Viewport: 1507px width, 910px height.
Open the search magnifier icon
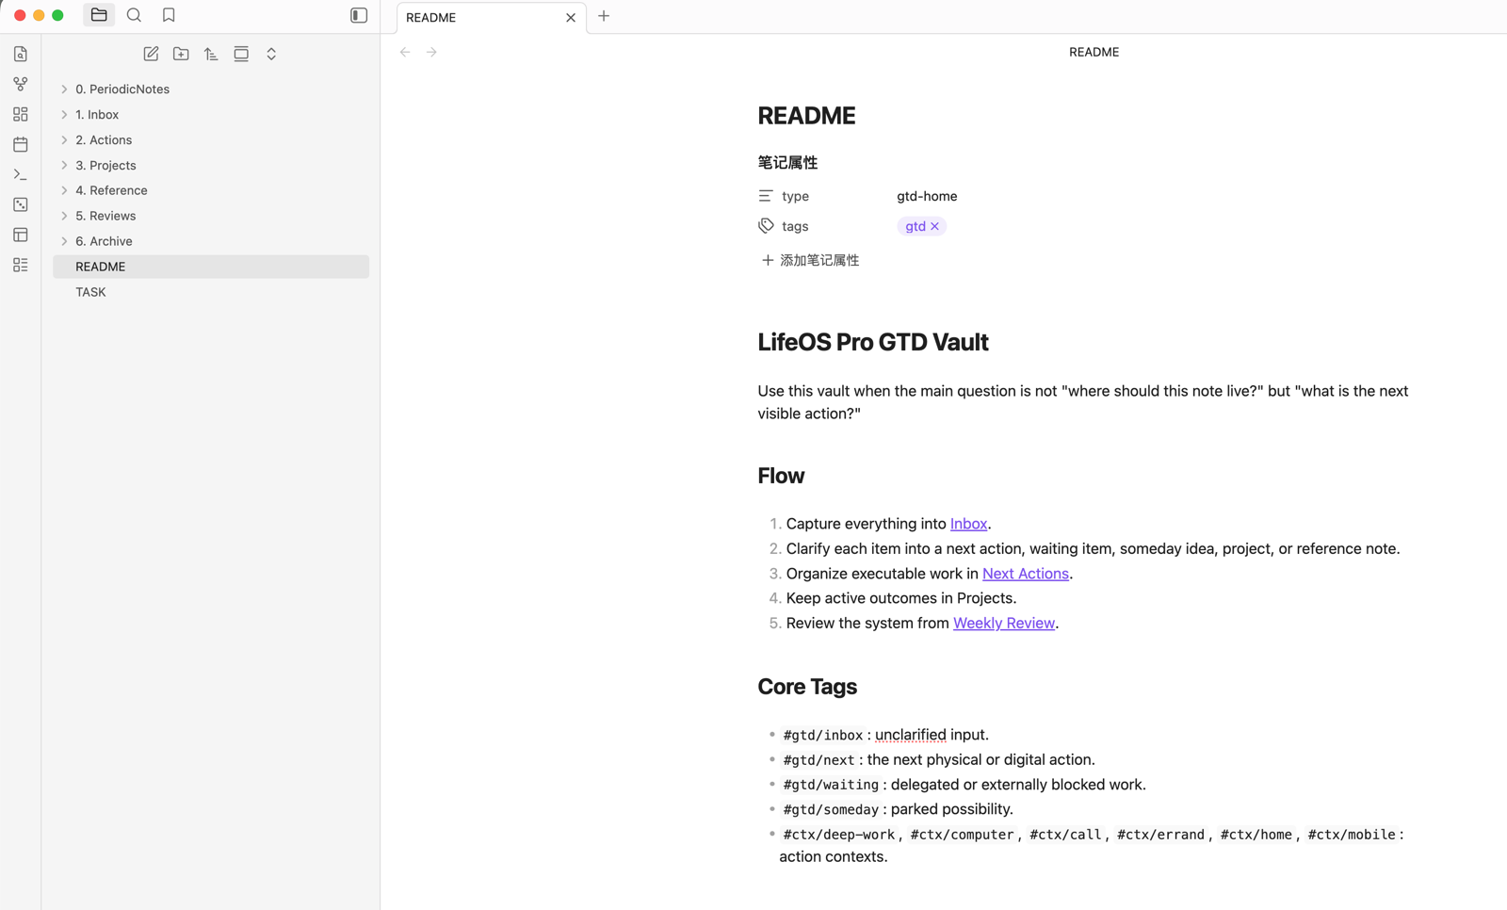tap(134, 15)
